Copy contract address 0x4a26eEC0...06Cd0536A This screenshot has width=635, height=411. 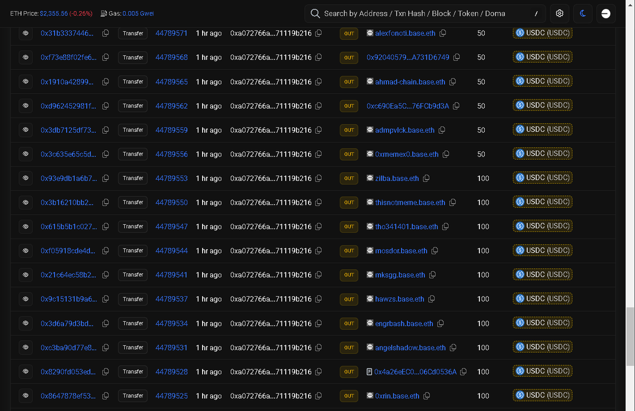(x=464, y=372)
